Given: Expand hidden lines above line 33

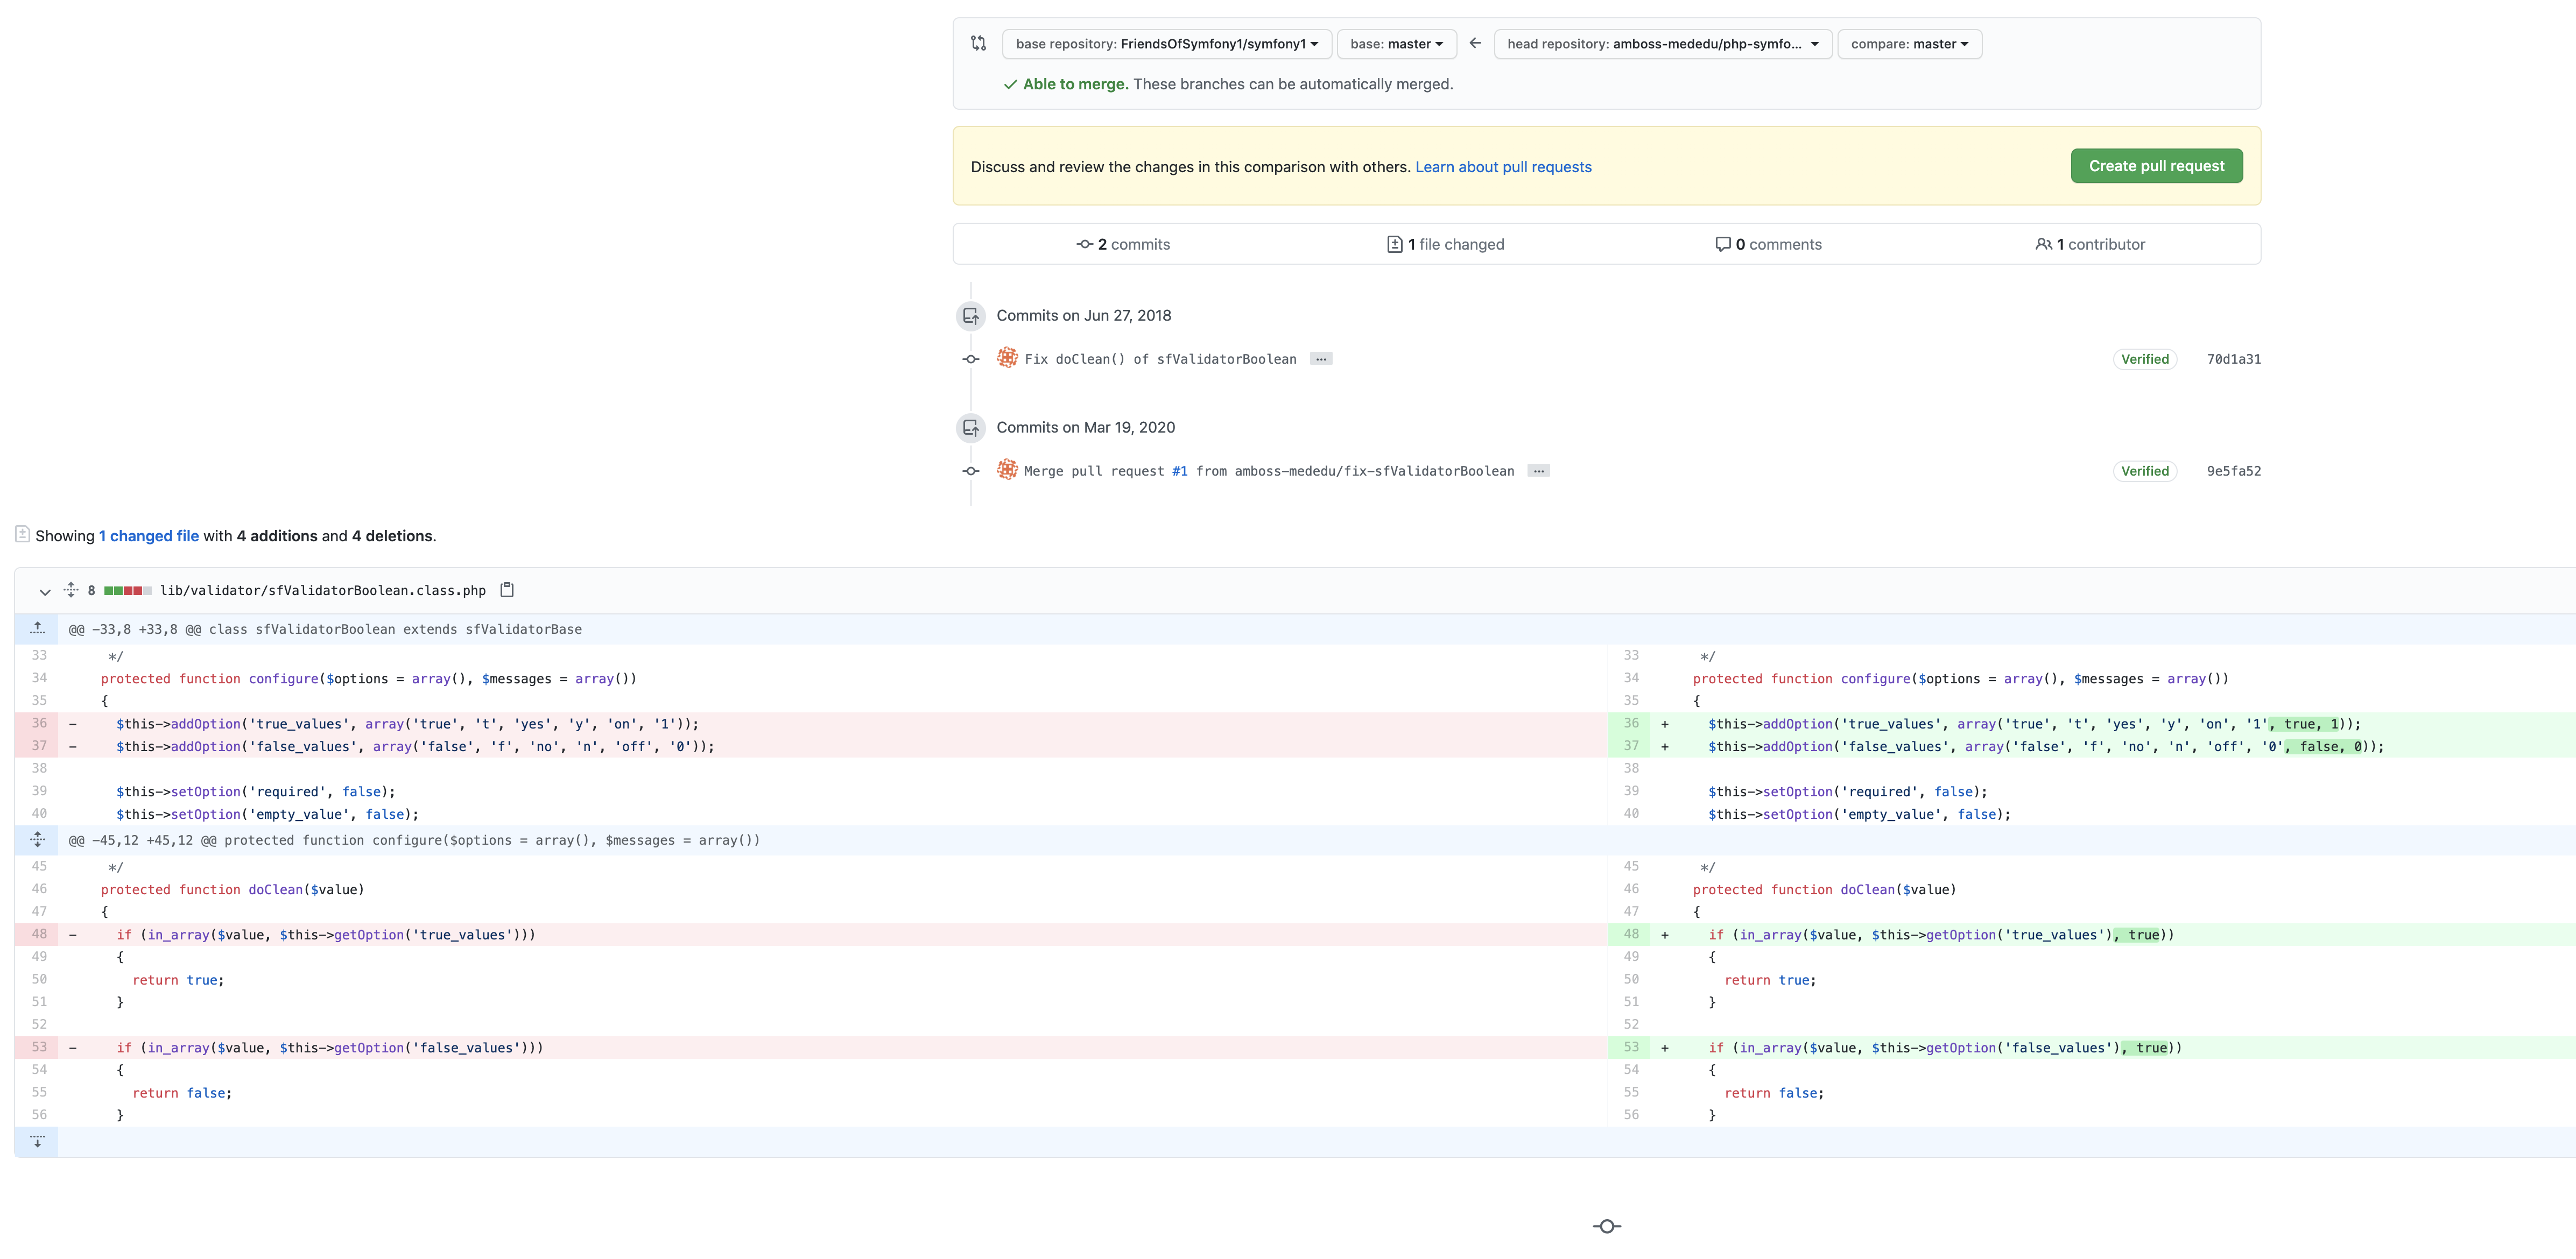Looking at the screenshot, I should pos(37,629).
